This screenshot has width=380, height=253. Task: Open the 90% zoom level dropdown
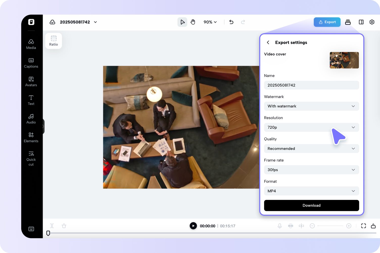coord(210,22)
